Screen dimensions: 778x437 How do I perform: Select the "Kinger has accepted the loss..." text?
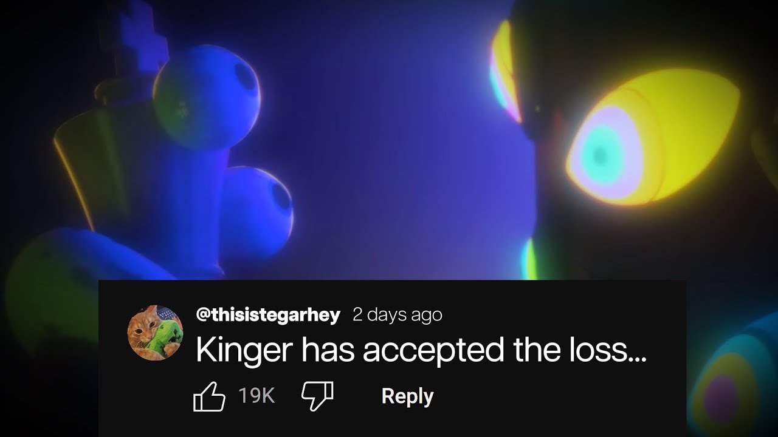421,351
